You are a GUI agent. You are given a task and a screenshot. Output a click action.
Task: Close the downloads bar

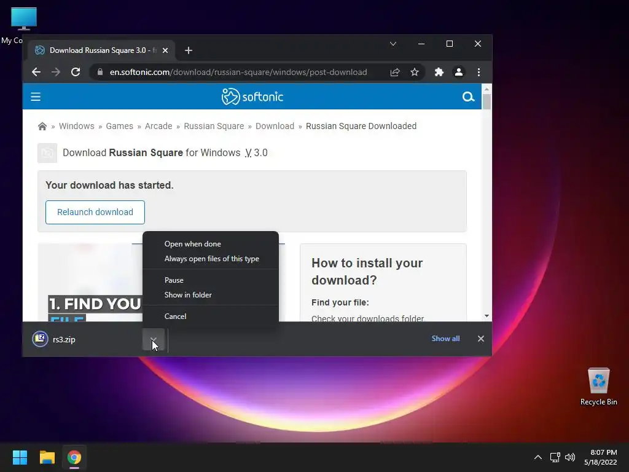click(x=481, y=339)
